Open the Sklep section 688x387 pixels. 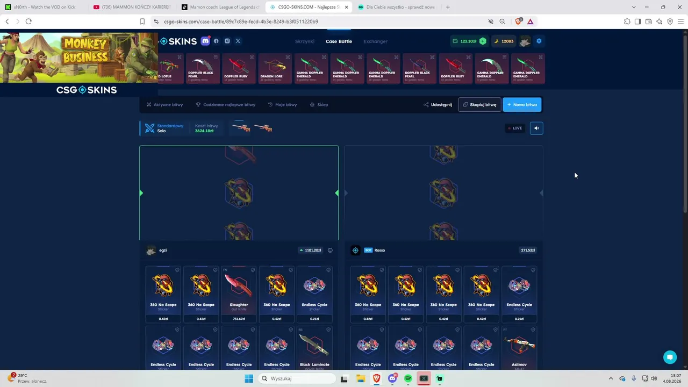319,105
